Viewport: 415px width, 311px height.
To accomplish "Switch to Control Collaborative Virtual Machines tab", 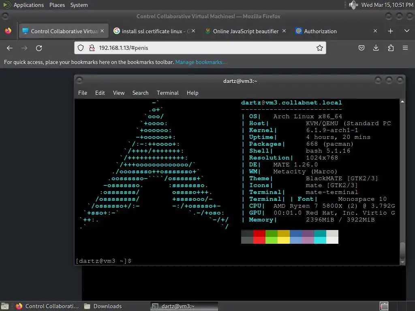I will pos(64,31).
